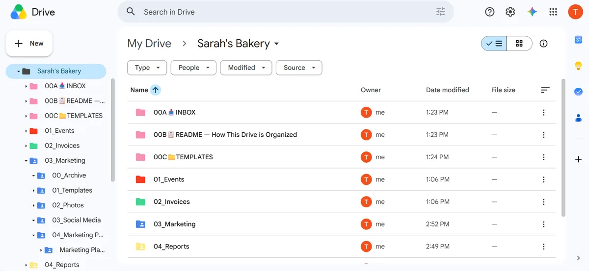The width and height of the screenshot is (589, 271).
Task: Open advanced search options slider icon
Action: coord(441,12)
